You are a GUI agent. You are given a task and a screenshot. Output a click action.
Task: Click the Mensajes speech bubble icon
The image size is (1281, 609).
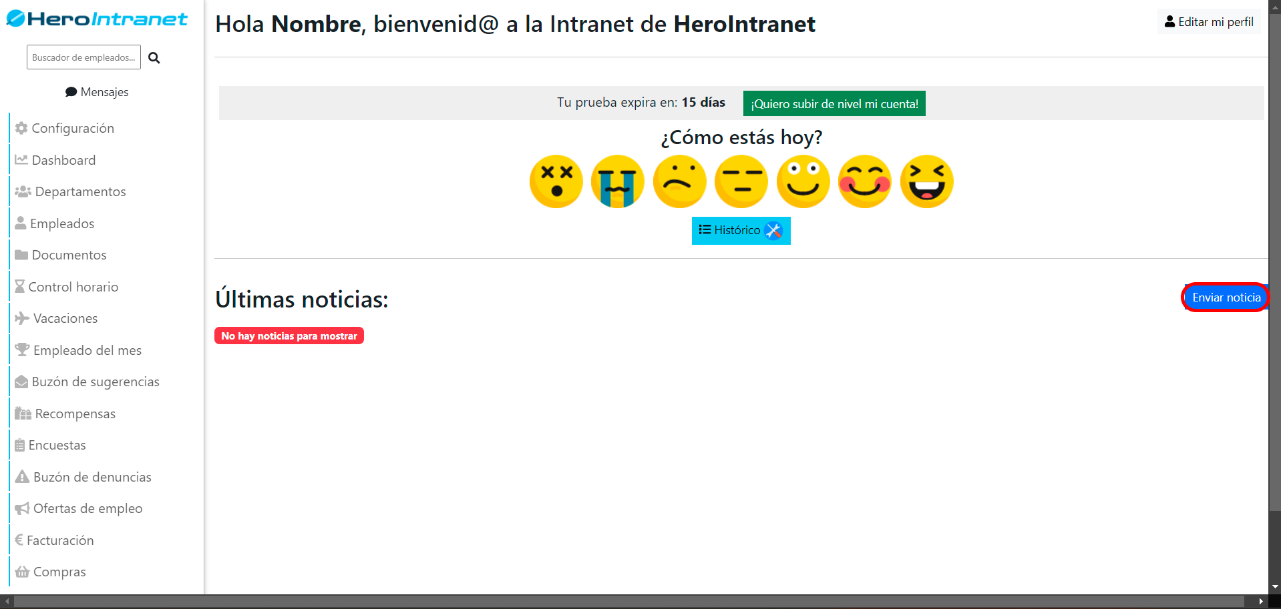(x=71, y=92)
